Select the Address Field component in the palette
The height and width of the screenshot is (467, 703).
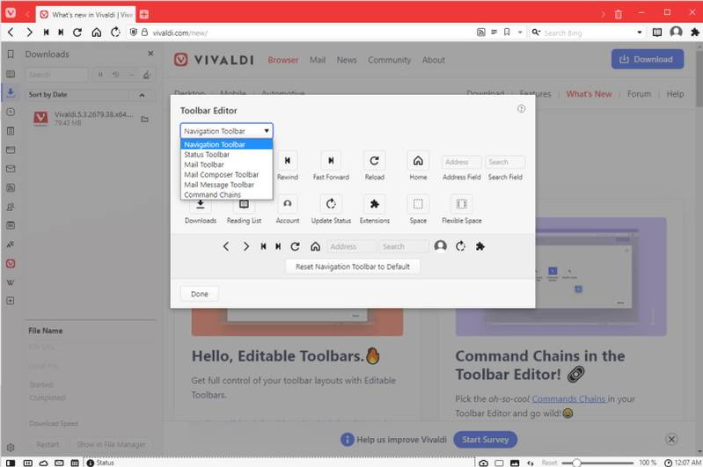(461, 162)
